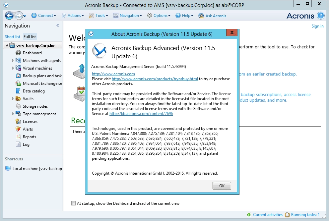Click the Vaults folder icon

(x=18, y=98)
